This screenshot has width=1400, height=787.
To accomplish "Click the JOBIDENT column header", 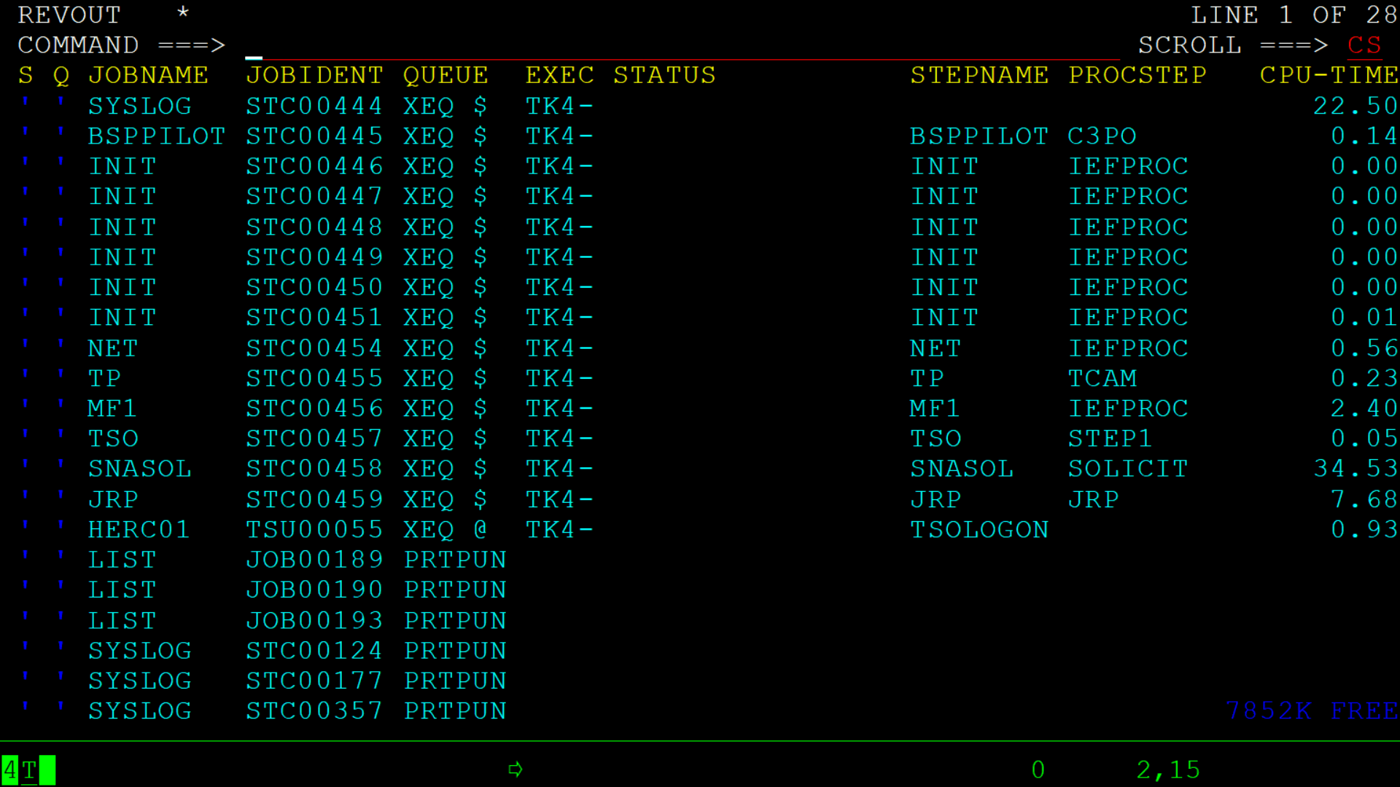I will tap(314, 76).
